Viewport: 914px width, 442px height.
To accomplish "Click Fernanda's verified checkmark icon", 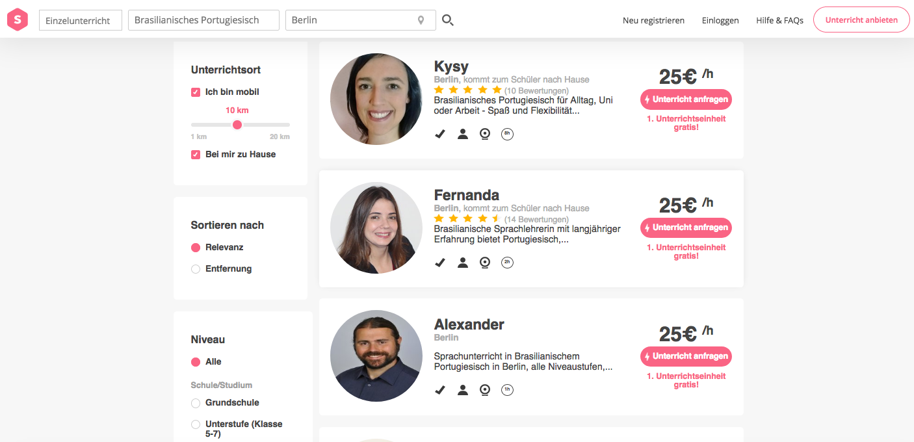I will click(440, 263).
